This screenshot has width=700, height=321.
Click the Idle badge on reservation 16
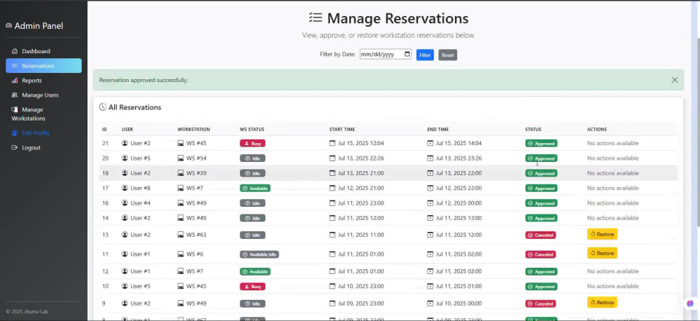[253, 203]
